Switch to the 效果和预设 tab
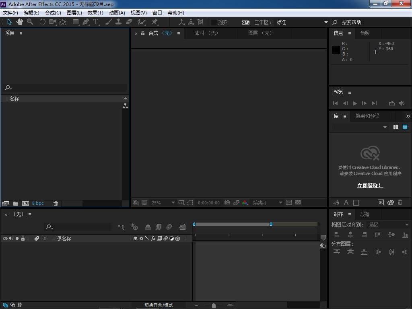The width and height of the screenshot is (412, 309). click(x=367, y=116)
